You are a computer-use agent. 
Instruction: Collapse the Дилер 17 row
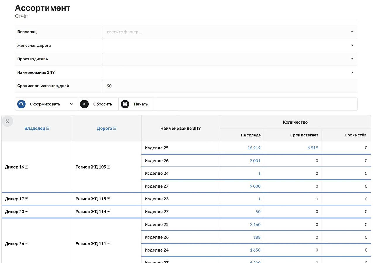[27, 199]
